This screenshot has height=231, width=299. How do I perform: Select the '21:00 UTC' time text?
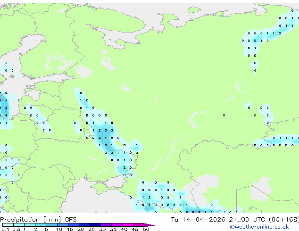[247, 220]
